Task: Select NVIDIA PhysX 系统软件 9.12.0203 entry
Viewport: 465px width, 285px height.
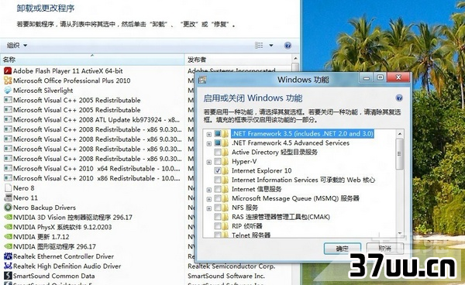Action: pyautogui.click(x=62, y=227)
